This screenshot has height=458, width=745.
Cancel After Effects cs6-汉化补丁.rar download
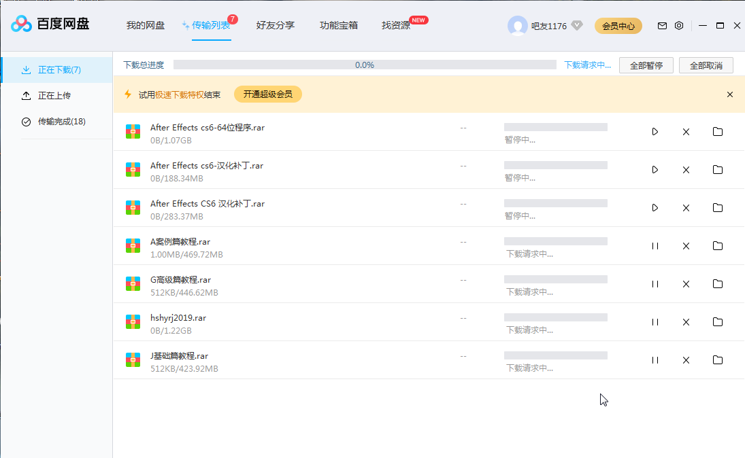[x=686, y=170]
